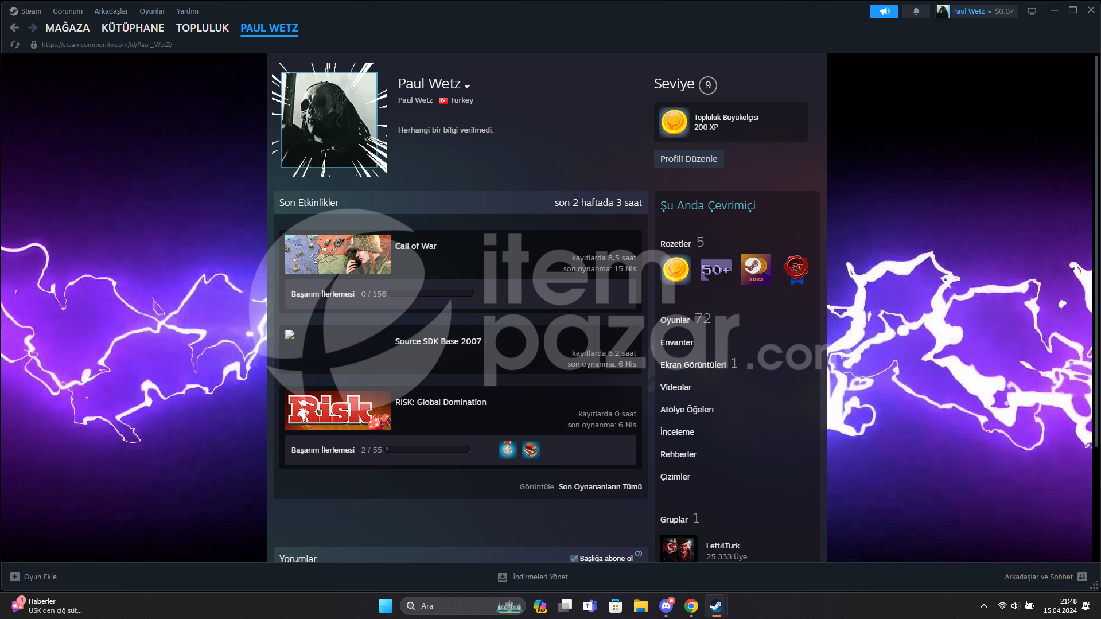Go to the TOPLULUK tab
Image resolution: width=1101 pixels, height=619 pixels.
click(x=203, y=28)
